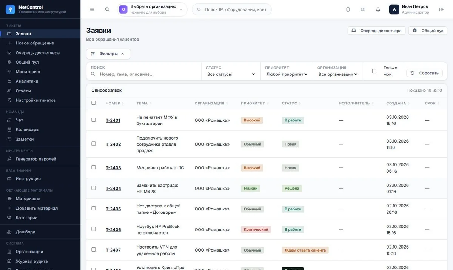This screenshot has height=270, width=453.
Task: Open the book documentation icon in header
Action: tap(363, 9)
